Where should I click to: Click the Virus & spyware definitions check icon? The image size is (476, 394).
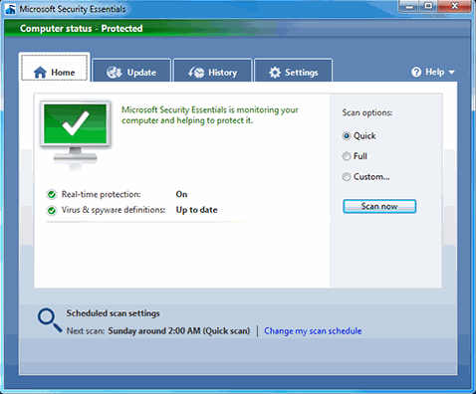tap(52, 210)
